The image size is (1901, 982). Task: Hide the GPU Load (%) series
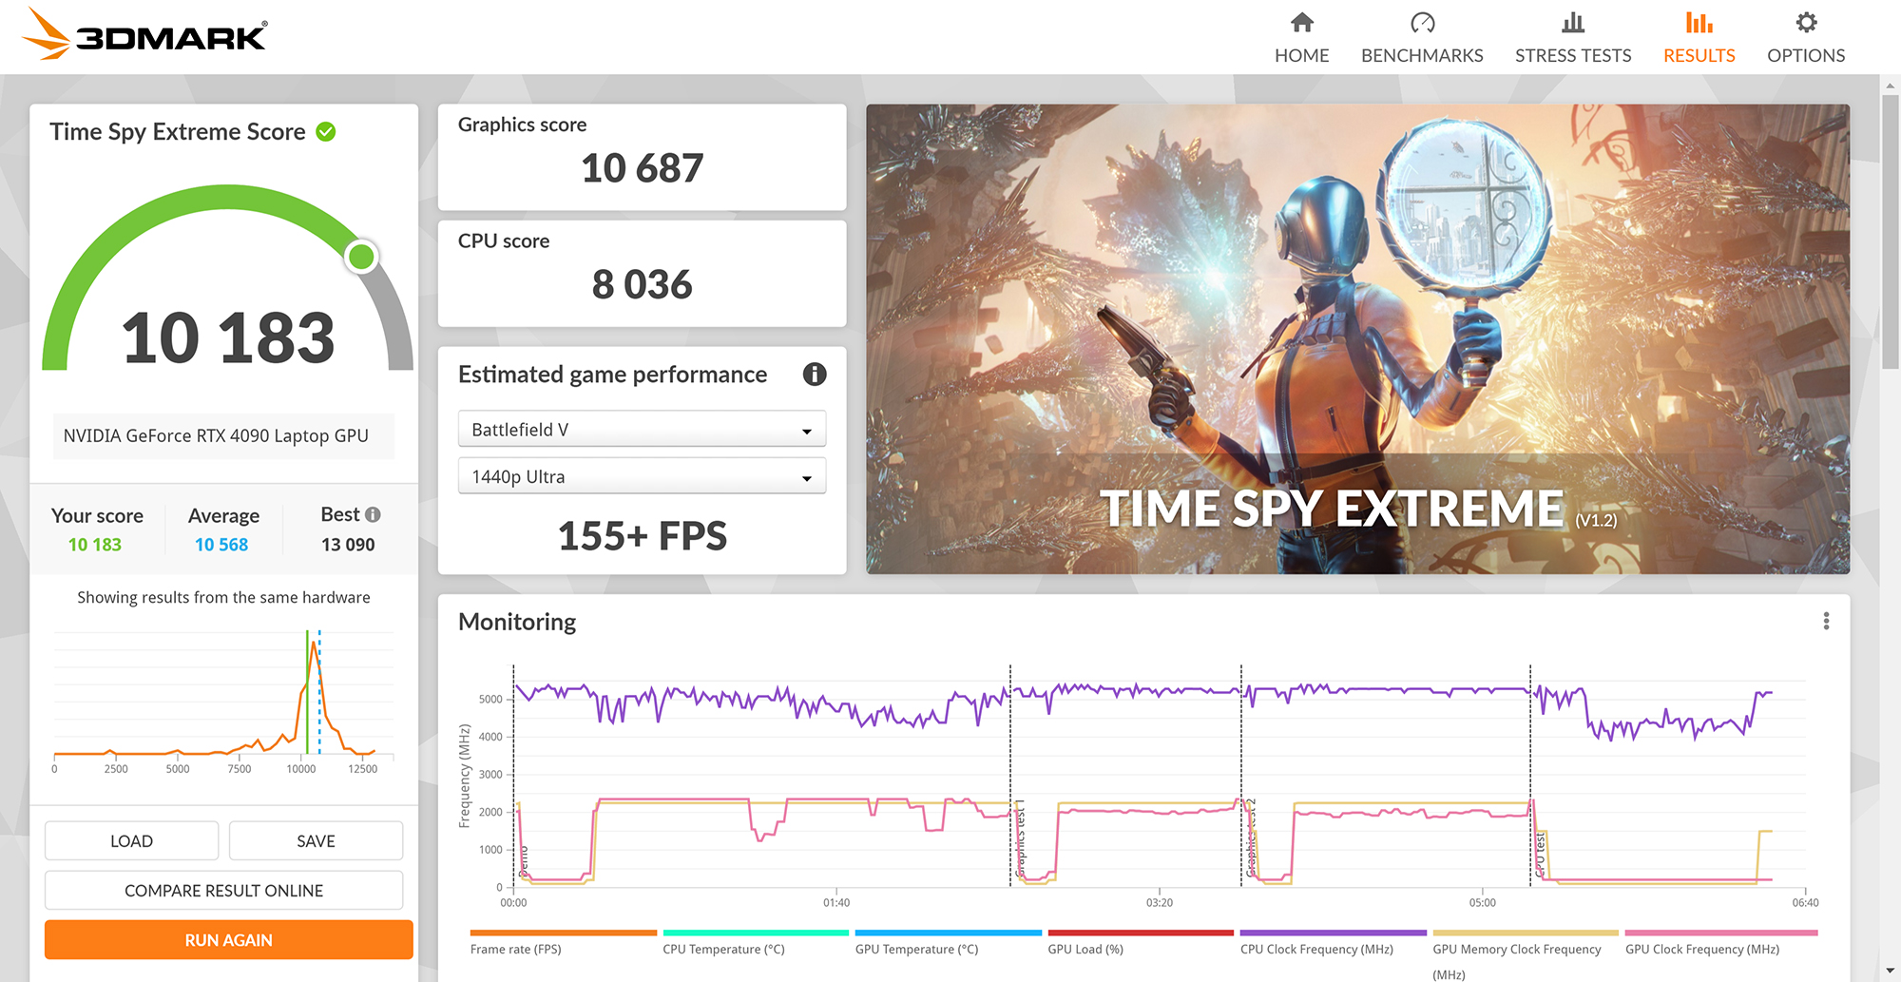pyautogui.click(x=1085, y=949)
